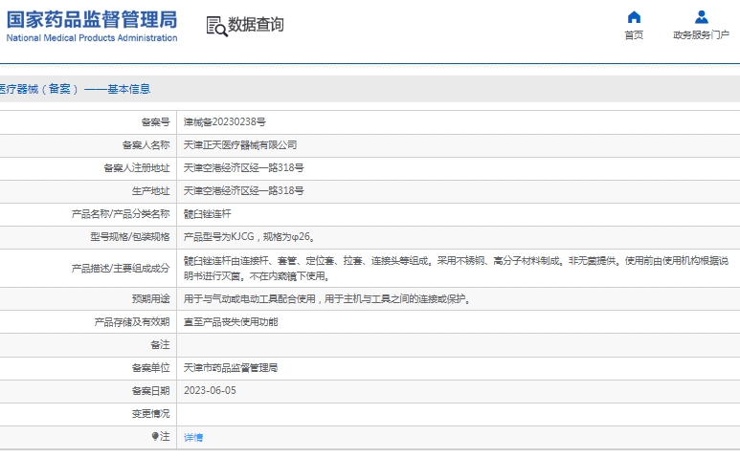The height and width of the screenshot is (458, 740).
Task: Click the 数据查询 heading text
Action: coord(256,25)
